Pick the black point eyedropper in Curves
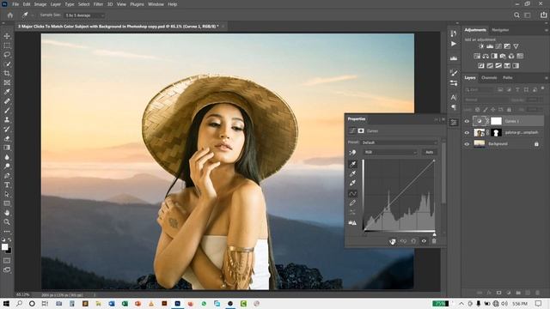This screenshot has height=309, width=550. pos(352,164)
